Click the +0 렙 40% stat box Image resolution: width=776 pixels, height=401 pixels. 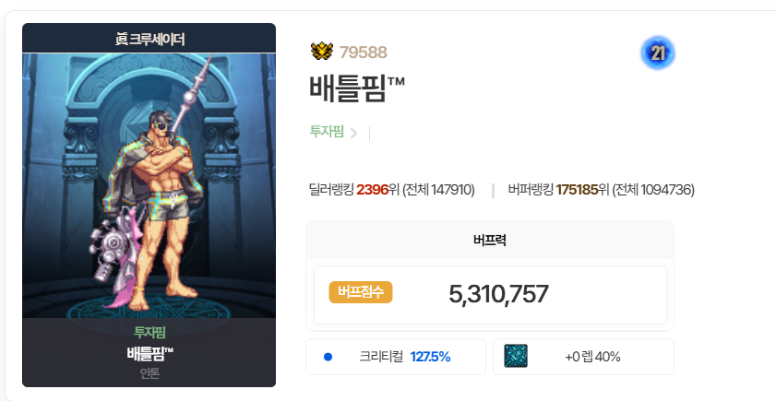(x=583, y=357)
